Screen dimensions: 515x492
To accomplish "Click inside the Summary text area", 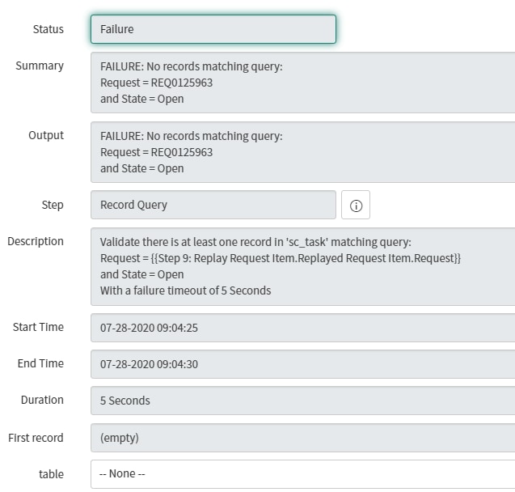I will [x=302, y=83].
